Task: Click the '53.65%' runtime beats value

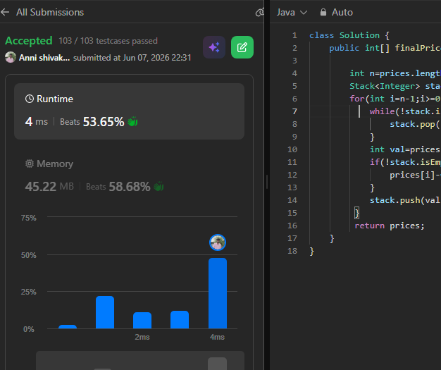Action: point(104,122)
